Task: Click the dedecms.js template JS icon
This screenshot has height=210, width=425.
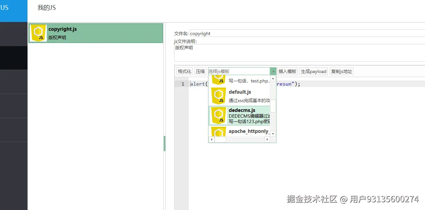Action: click(218, 115)
